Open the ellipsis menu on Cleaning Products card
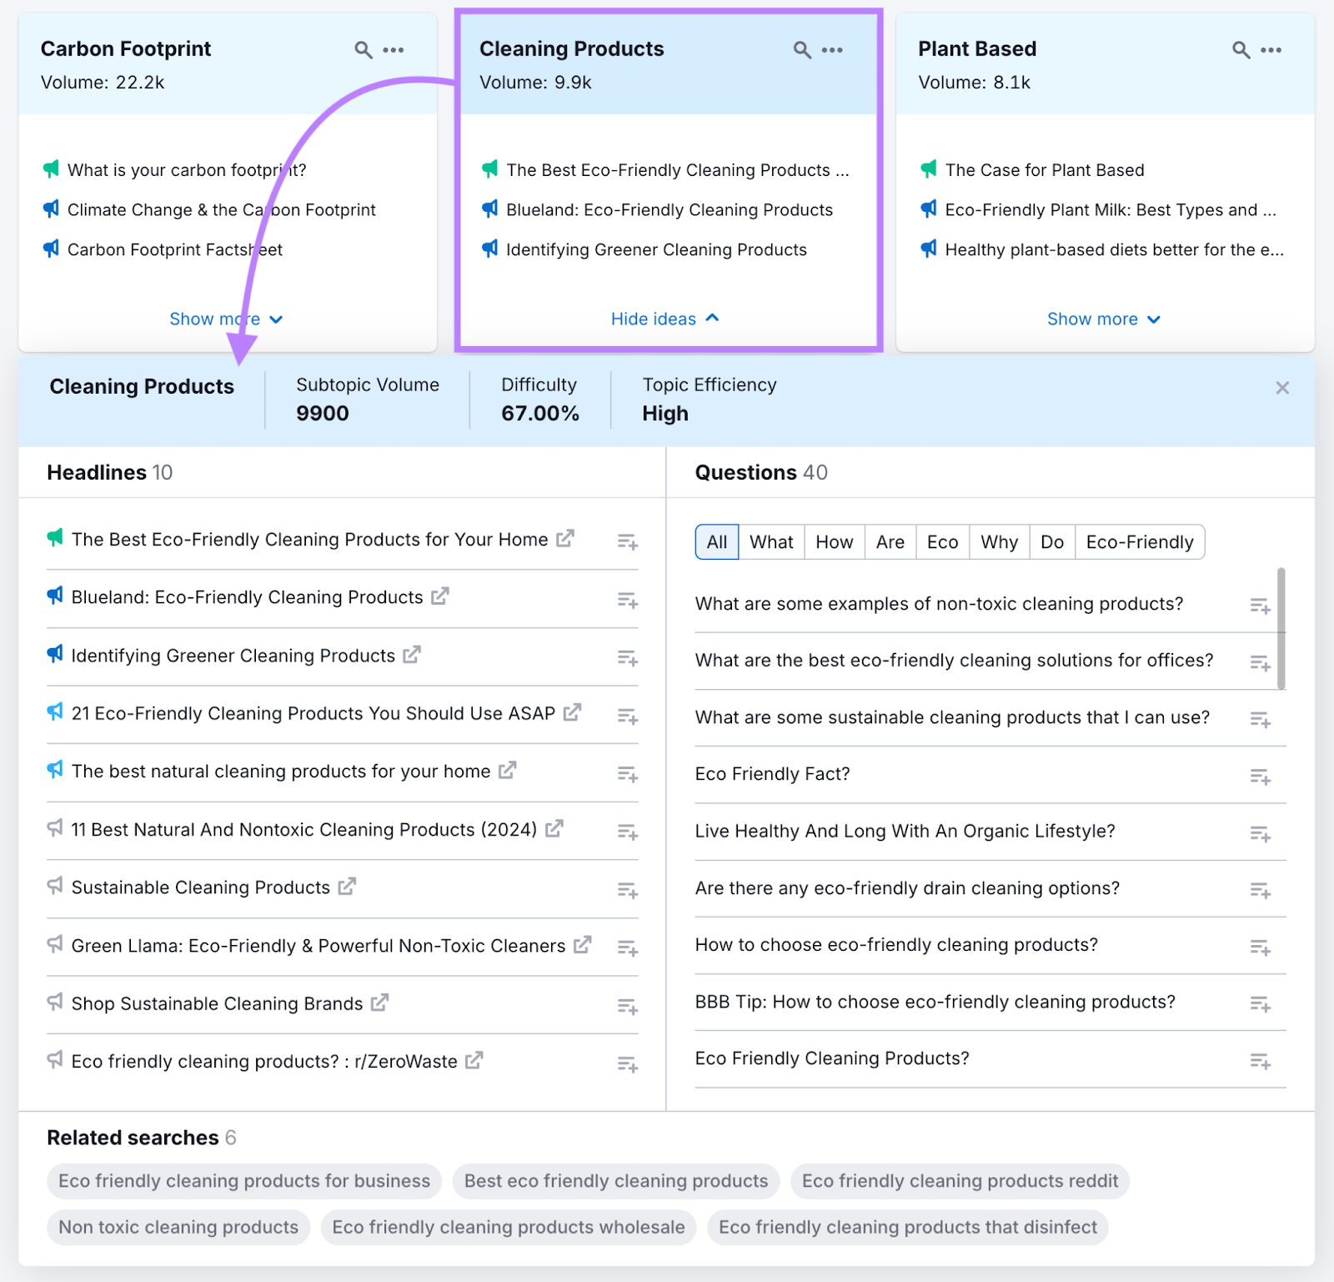The image size is (1334, 1282). click(830, 50)
